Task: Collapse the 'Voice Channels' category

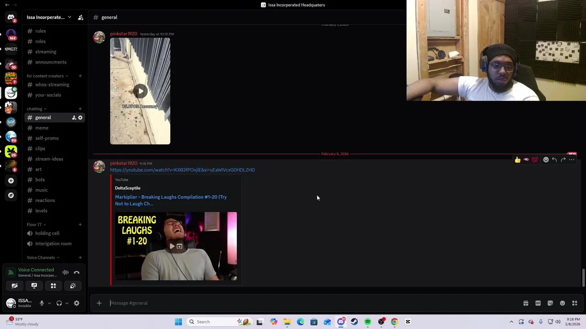Action: point(43,257)
